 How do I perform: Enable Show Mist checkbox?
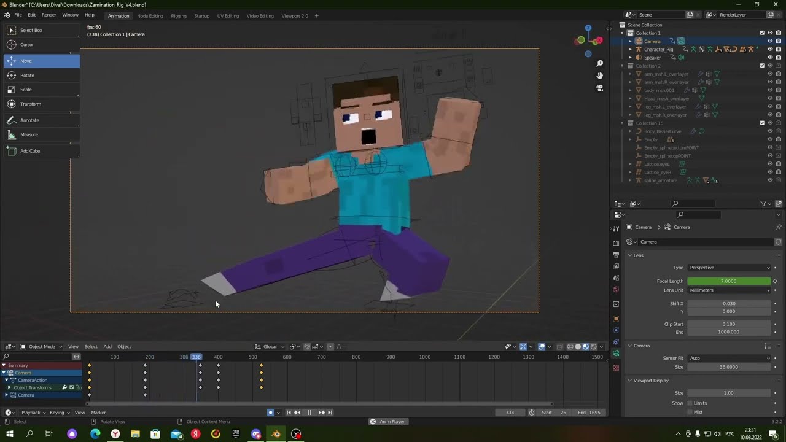(690, 412)
